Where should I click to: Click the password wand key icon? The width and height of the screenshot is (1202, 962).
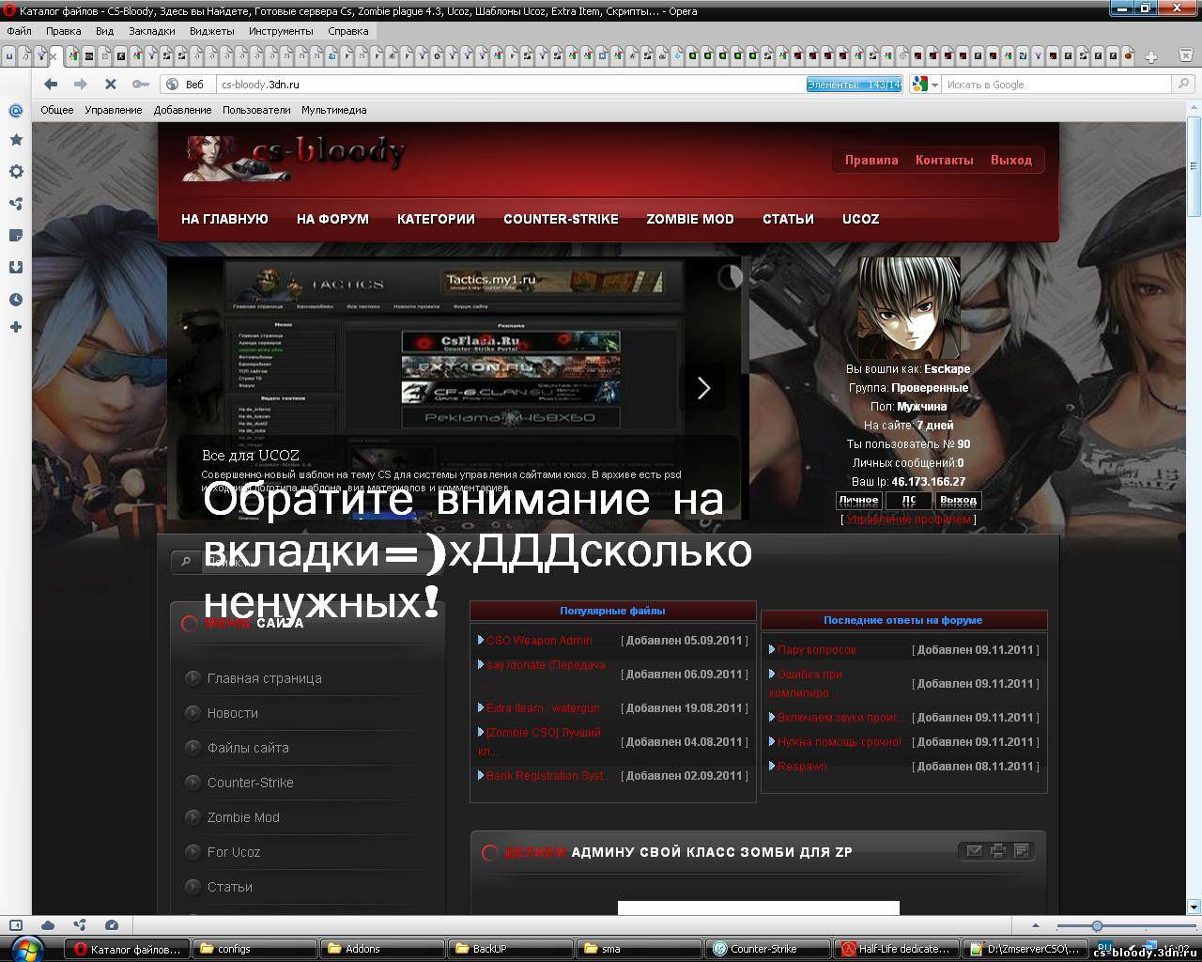pos(140,85)
